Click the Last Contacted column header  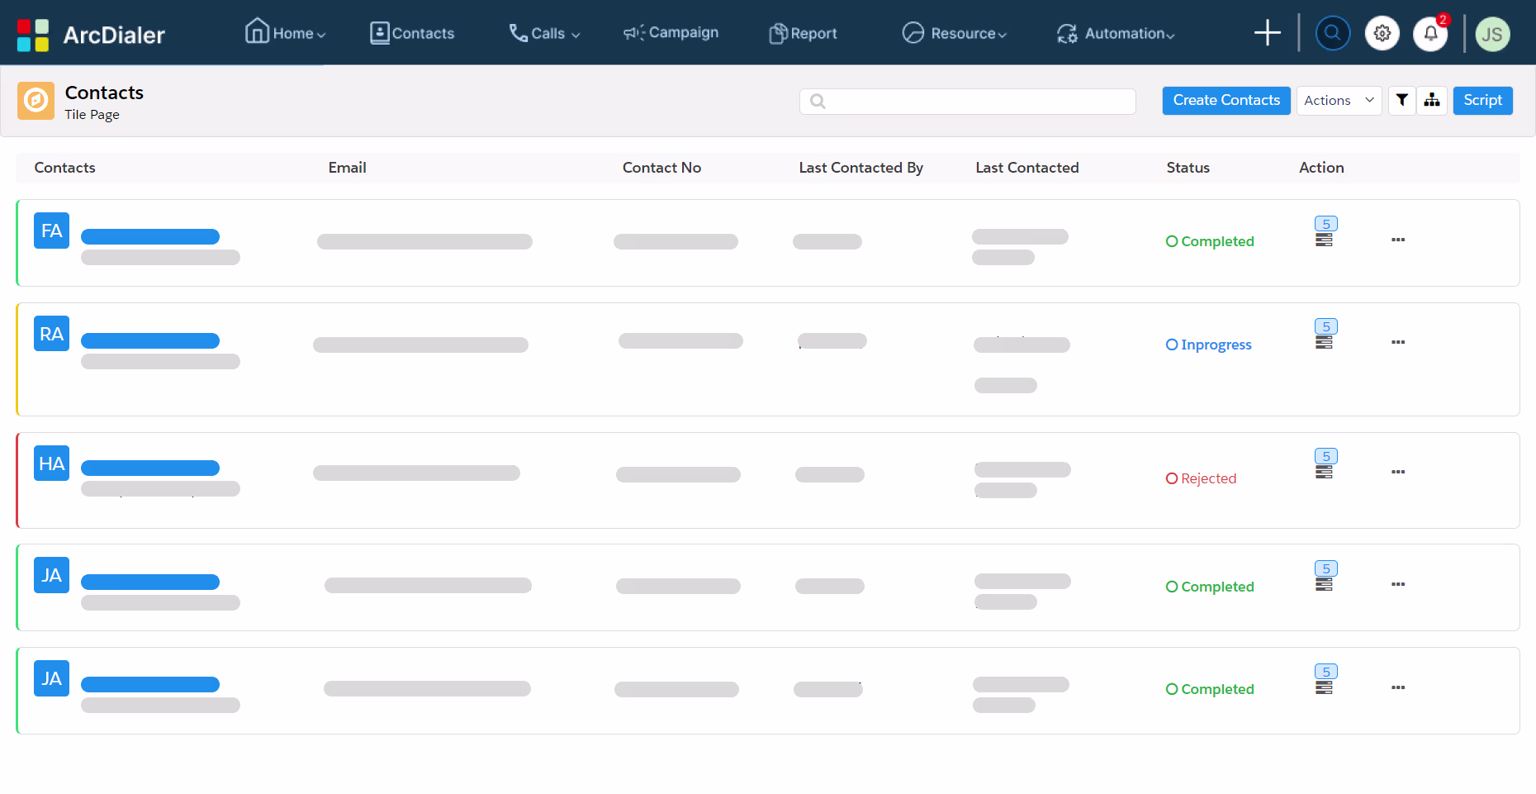click(x=1026, y=168)
